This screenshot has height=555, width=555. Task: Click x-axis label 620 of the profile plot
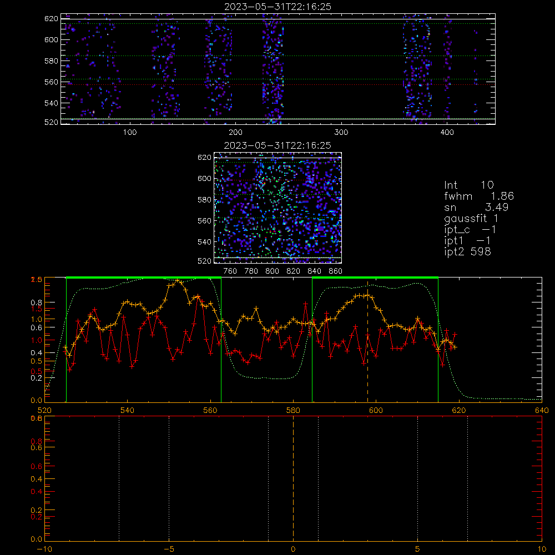[459, 410]
